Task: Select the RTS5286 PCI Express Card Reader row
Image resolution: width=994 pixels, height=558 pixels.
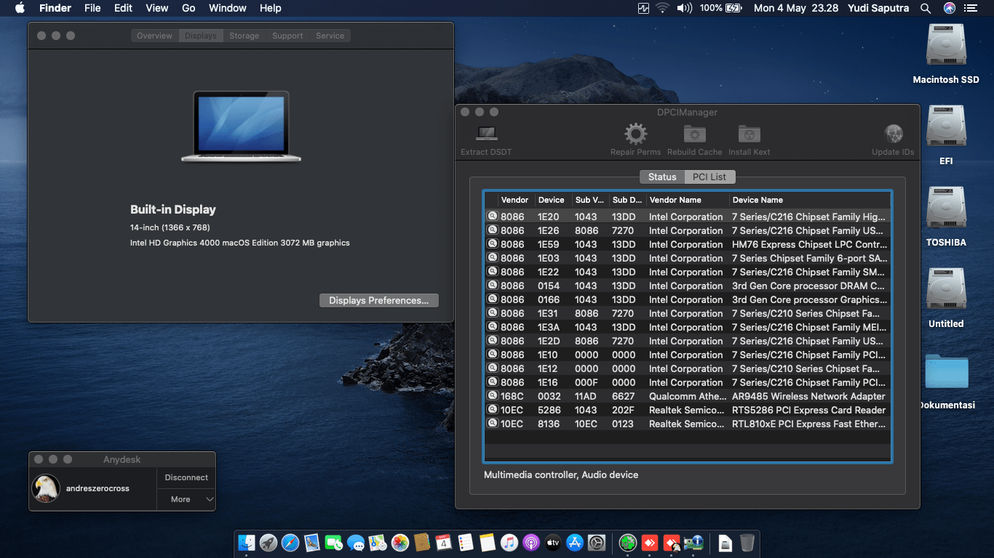Action: (688, 410)
